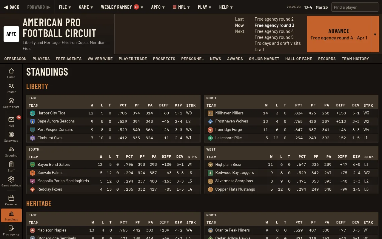Open the Ironridge Forge team link
The height and width of the screenshot is (239, 382).
[229, 130]
